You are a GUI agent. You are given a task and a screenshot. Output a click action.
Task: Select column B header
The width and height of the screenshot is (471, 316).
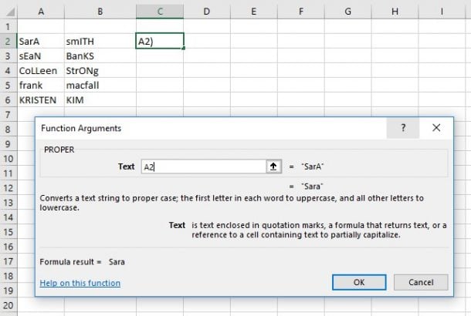100,12
